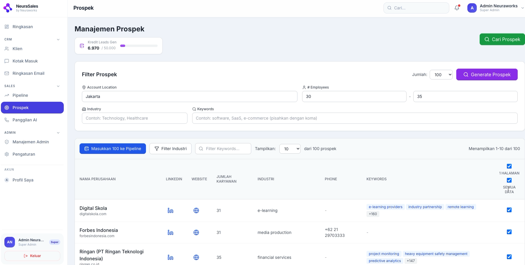Image resolution: width=525 pixels, height=265 pixels.
Task: Click the Account Location field with Jakarta
Action: [190, 97]
